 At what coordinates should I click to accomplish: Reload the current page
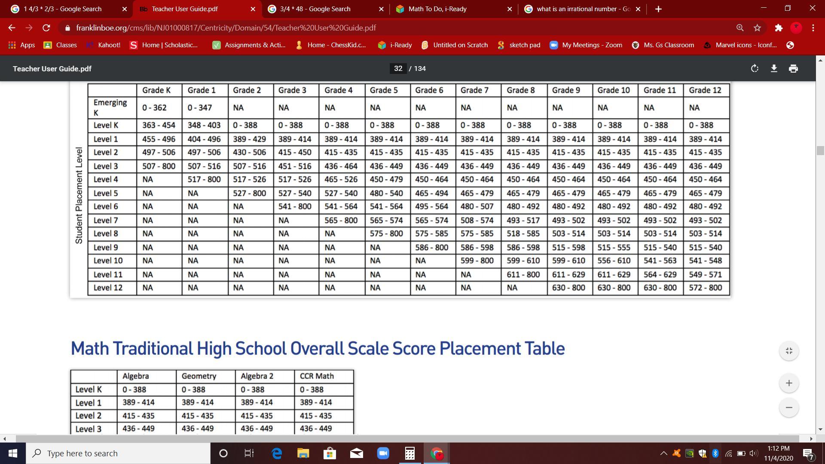[46, 28]
